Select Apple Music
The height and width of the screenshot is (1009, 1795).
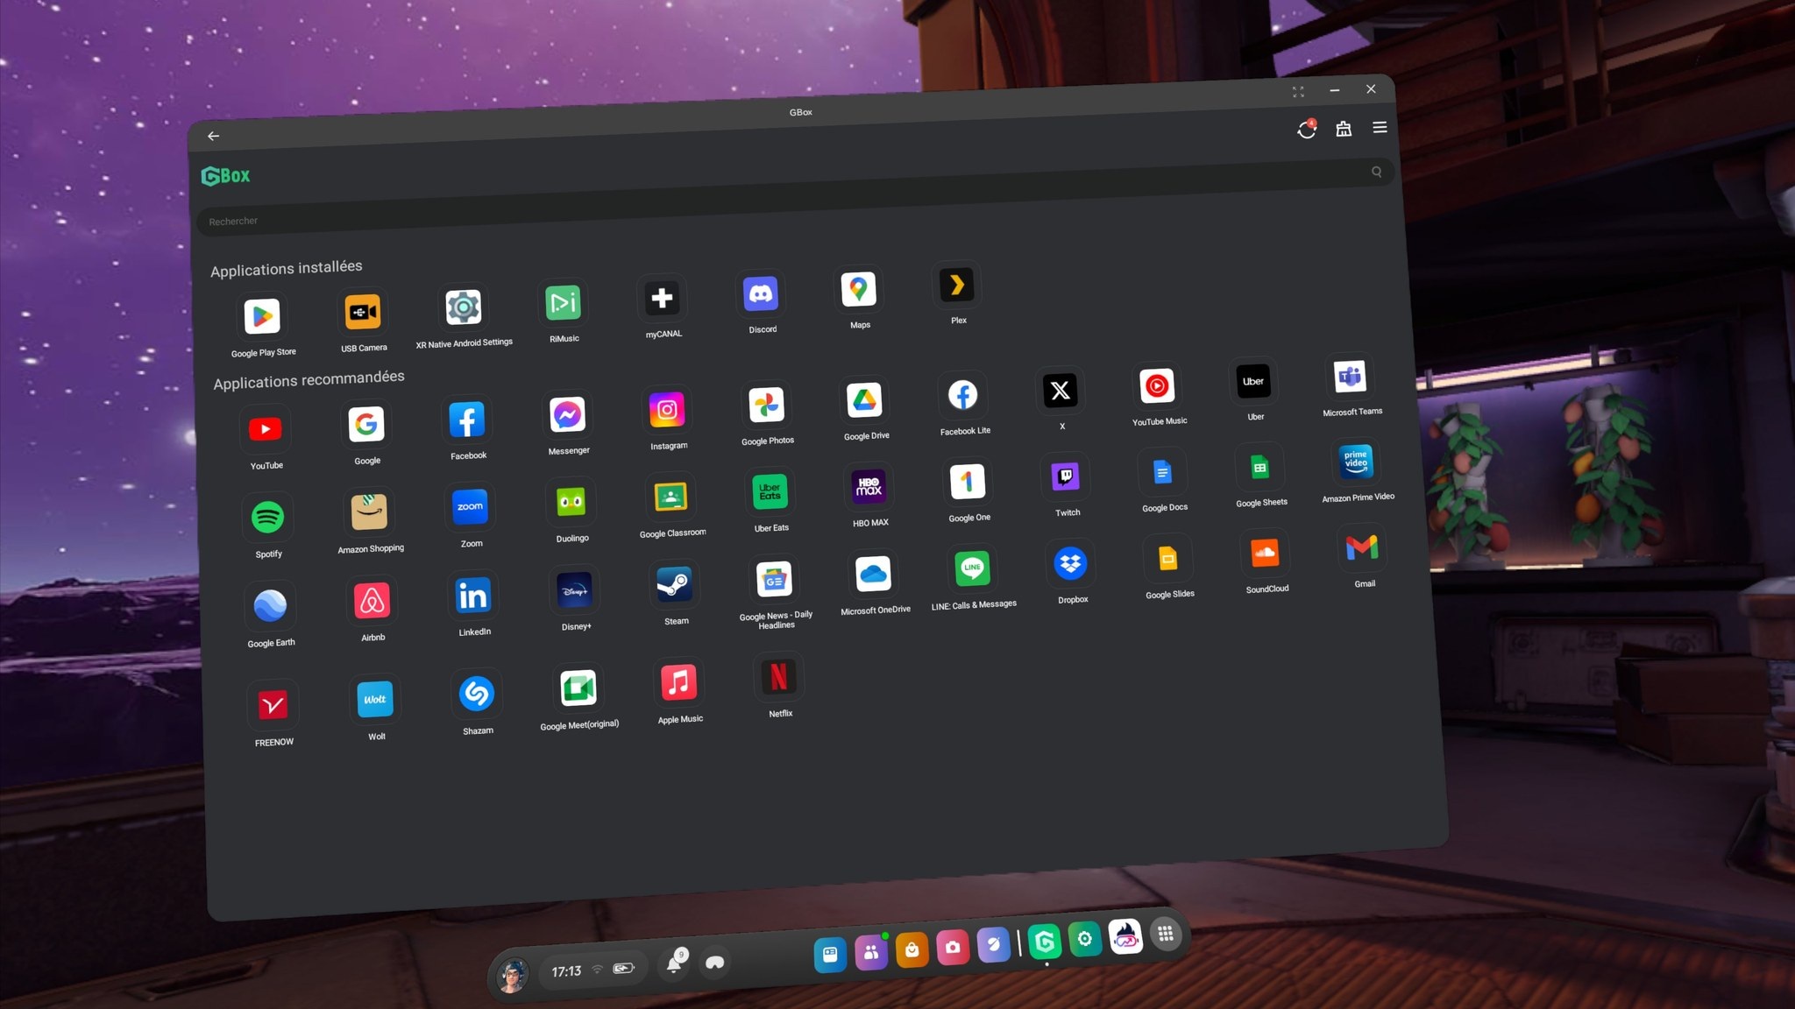coord(678,682)
